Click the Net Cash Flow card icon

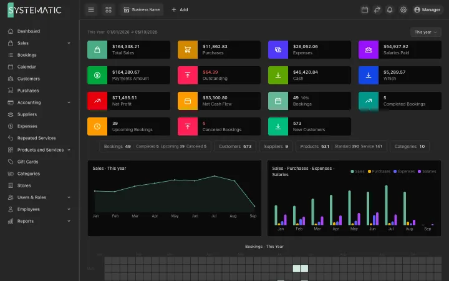188,101
